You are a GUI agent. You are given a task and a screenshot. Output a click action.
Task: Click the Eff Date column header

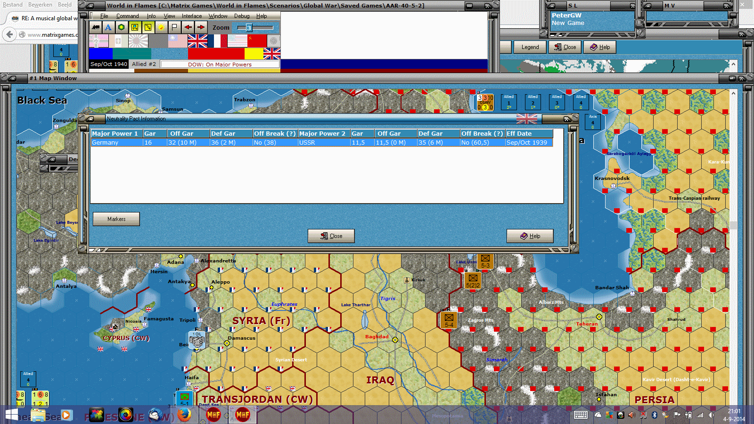529,133
